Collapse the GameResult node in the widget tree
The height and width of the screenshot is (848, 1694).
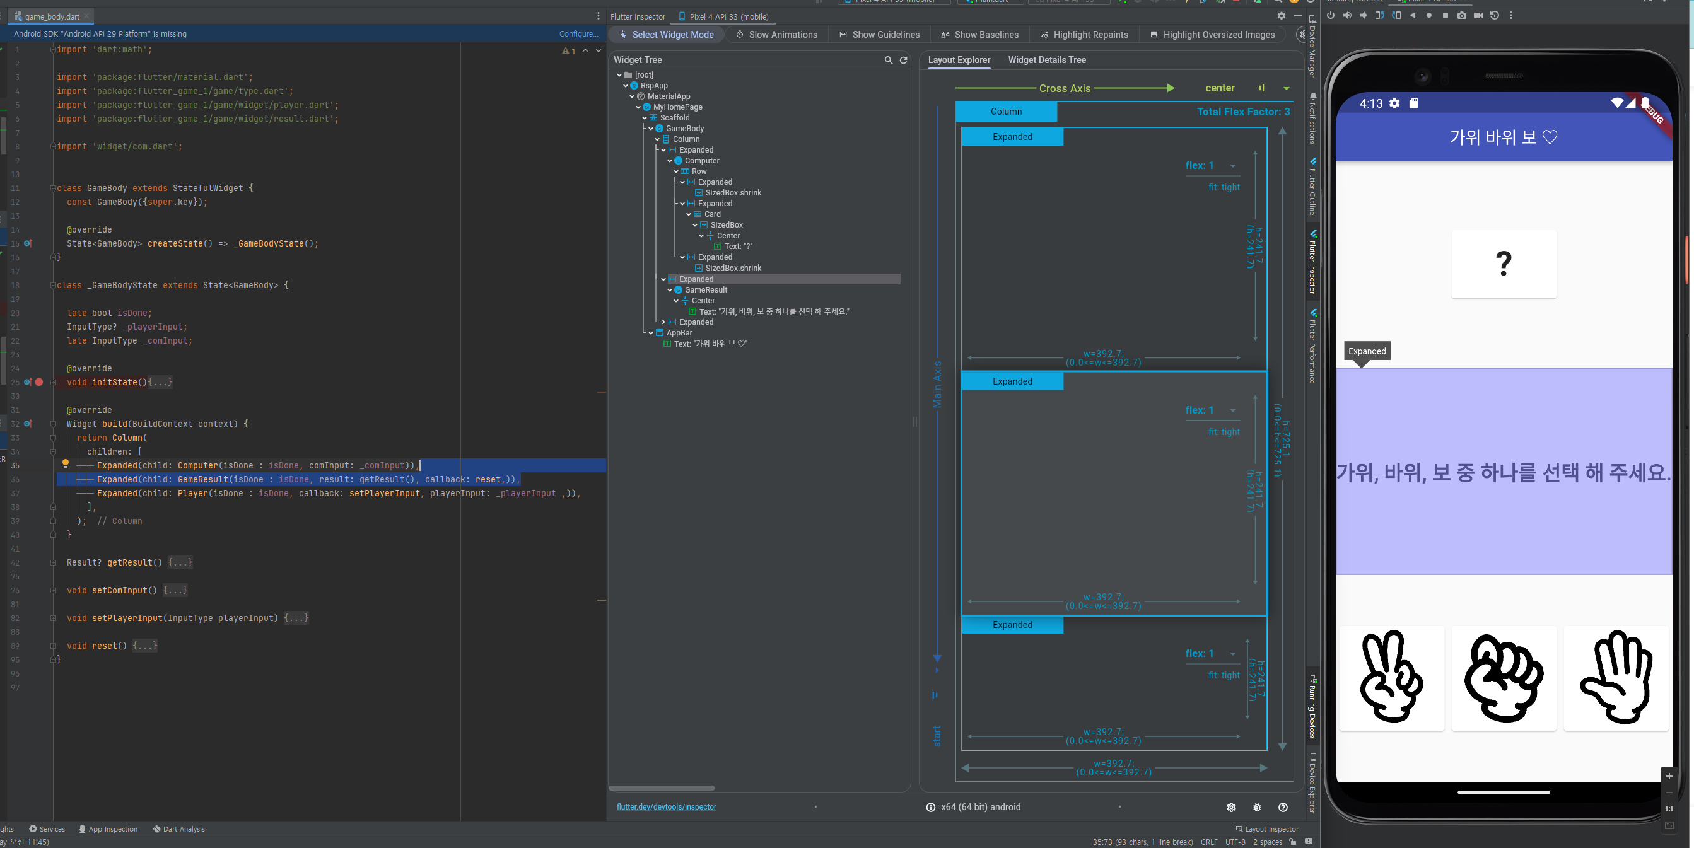click(x=670, y=290)
